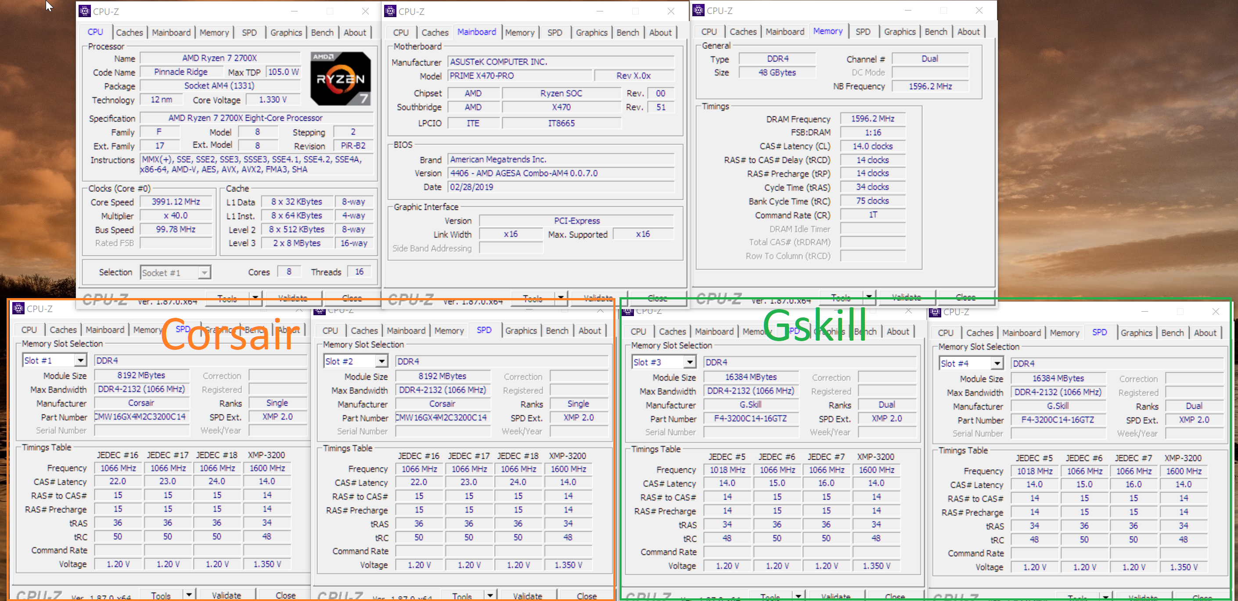The height and width of the screenshot is (601, 1238).
Task: Expand the Slot #2 memory slot dropdown
Action: coord(381,361)
